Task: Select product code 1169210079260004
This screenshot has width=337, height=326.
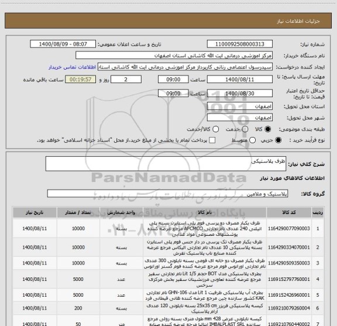Action: coord(289,308)
